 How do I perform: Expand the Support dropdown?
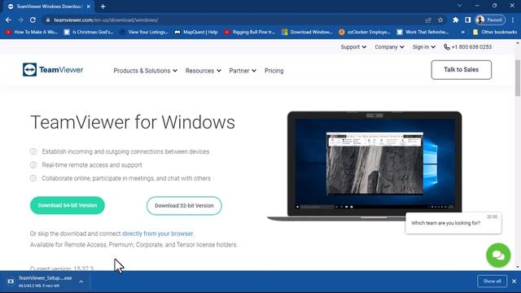[x=353, y=47]
